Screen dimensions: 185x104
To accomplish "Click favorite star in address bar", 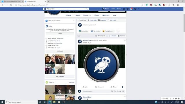I will tap(142, 5).
